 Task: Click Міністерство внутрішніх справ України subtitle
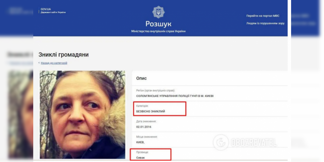(x=159, y=31)
